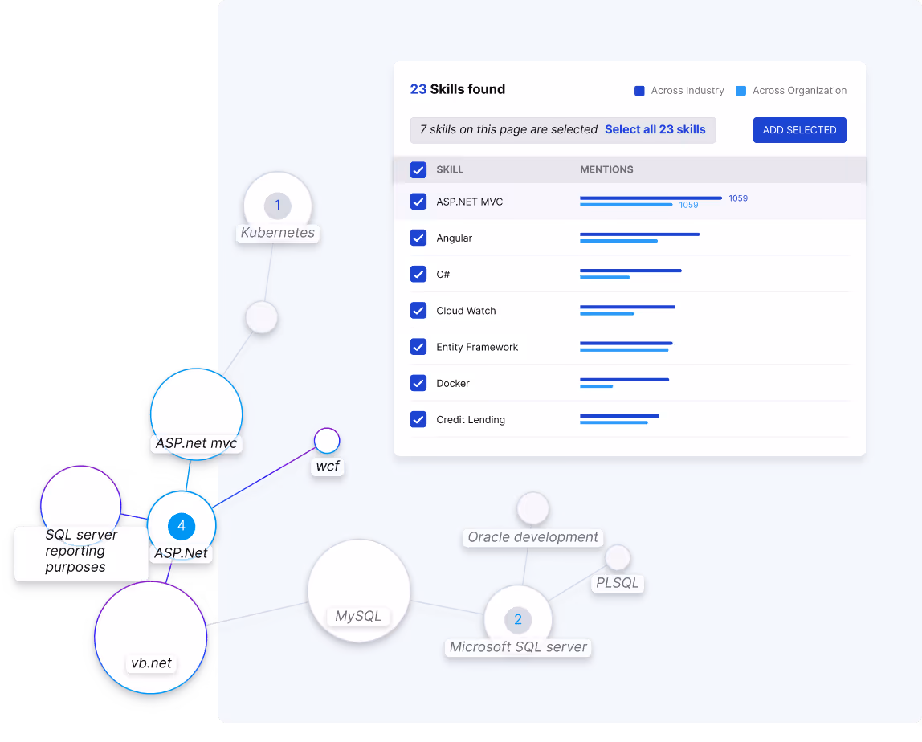Click the PLSQL label
The width and height of the screenshot is (922, 742).
[618, 583]
